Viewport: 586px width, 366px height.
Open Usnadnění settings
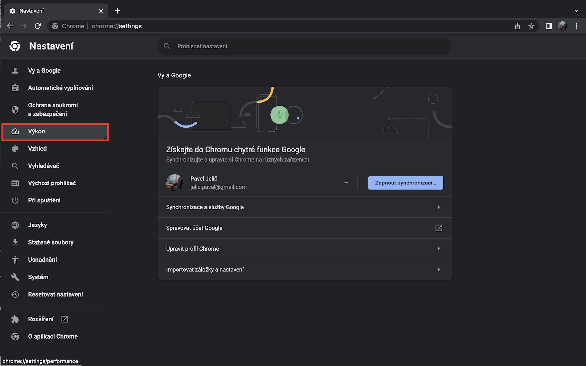pos(42,260)
